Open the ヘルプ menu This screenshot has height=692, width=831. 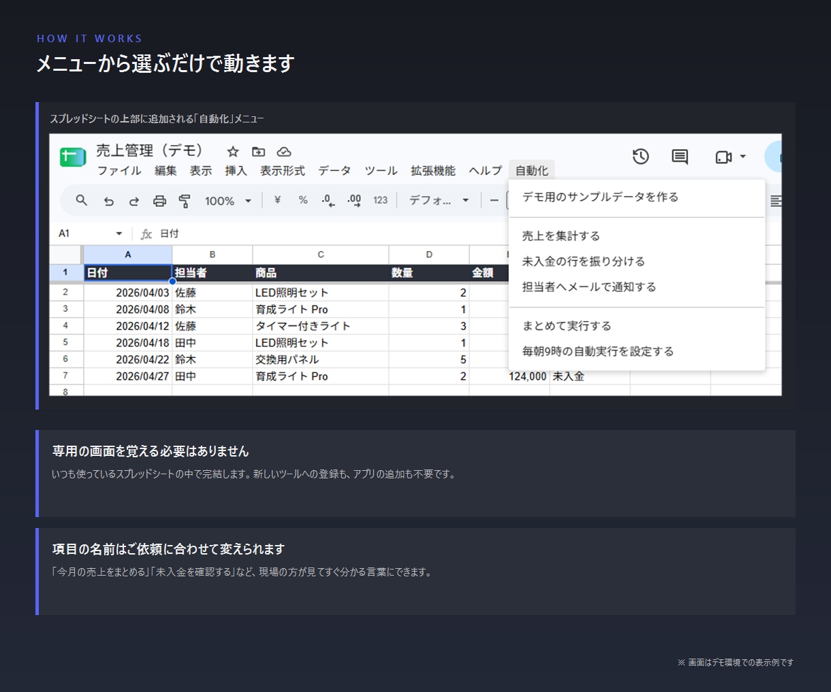485,171
